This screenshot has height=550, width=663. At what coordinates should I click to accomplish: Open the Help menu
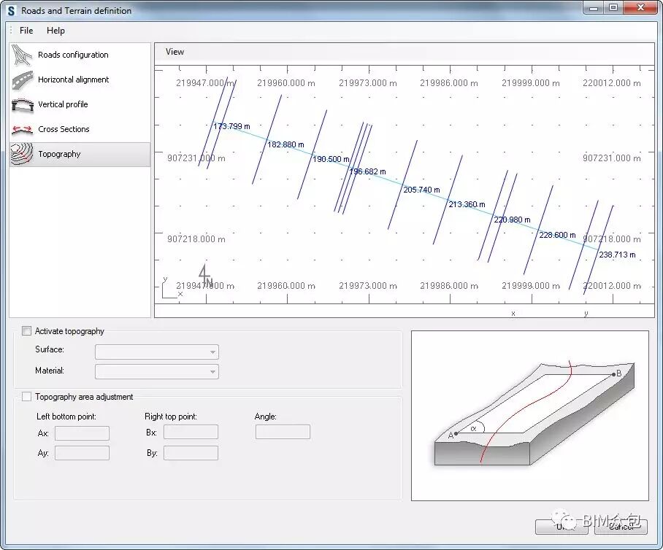click(x=55, y=31)
